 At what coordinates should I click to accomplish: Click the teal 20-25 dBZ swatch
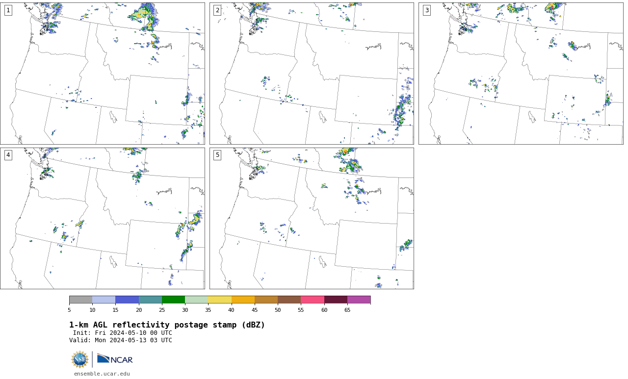150,300
